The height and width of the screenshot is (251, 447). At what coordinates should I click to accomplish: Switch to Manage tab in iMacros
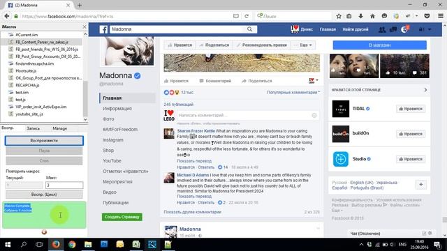(x=59, y=128)
